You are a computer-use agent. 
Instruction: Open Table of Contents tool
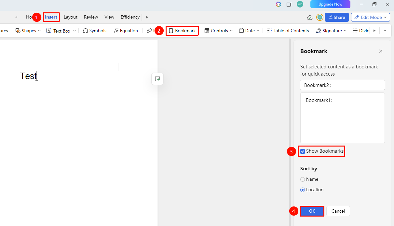click(288, 31)
